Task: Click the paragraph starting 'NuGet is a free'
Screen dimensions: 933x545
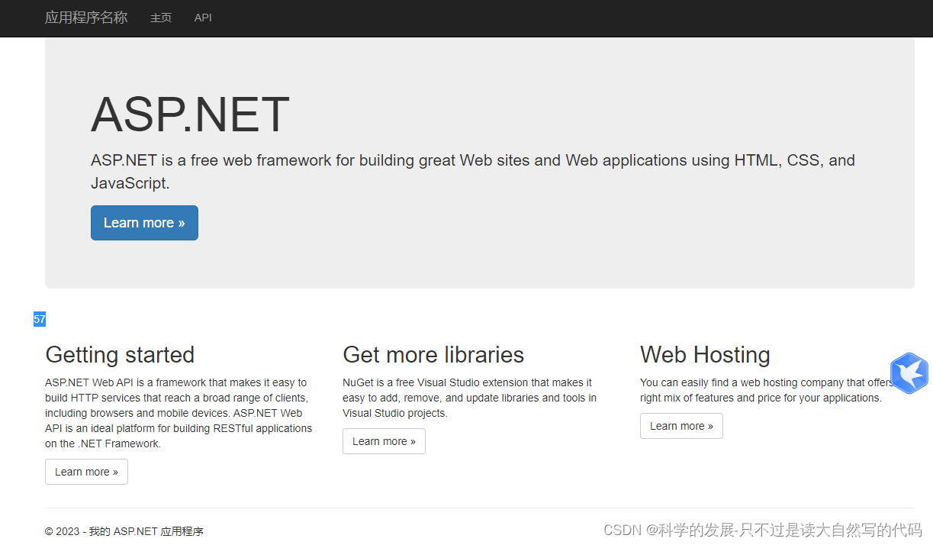Action: coord(470,398)
